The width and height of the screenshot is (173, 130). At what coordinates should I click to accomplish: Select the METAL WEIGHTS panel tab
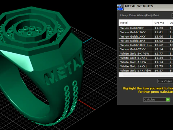[x=139, y=6]
